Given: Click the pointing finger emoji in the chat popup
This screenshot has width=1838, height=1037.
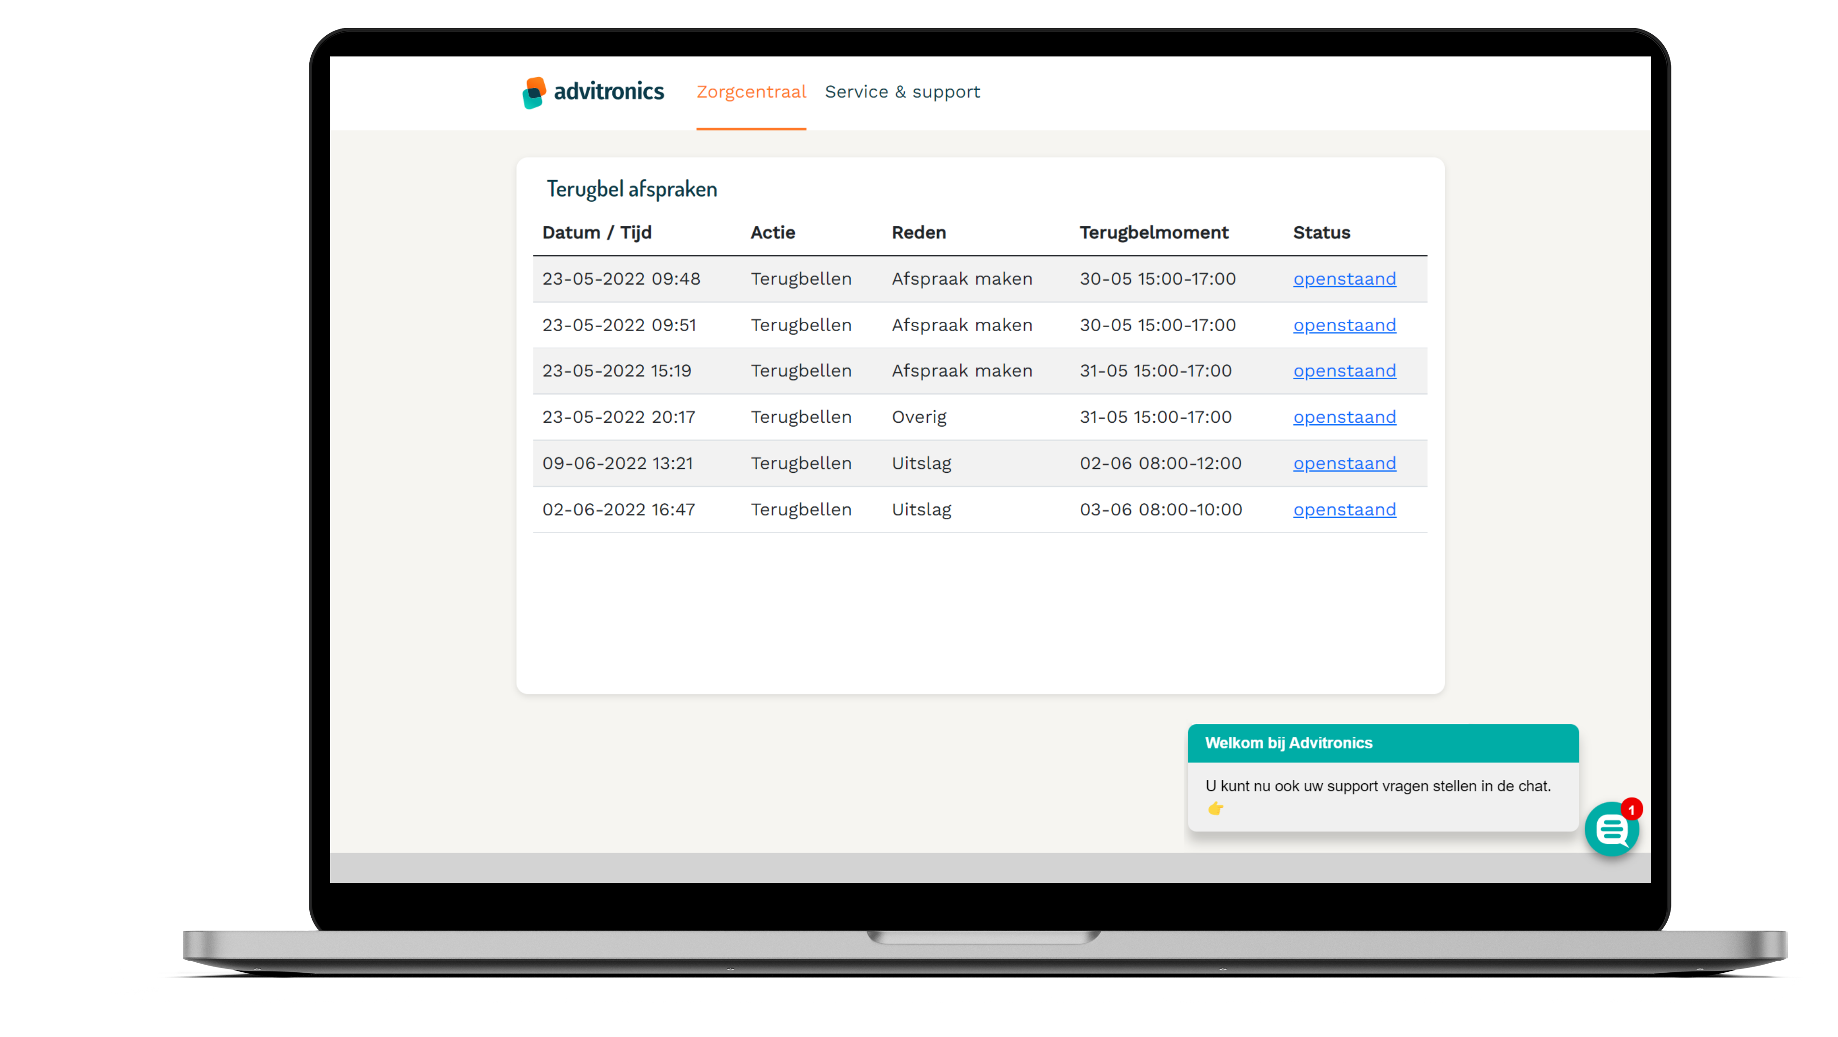Looking at the screenshot, I should click(1215, 809).
